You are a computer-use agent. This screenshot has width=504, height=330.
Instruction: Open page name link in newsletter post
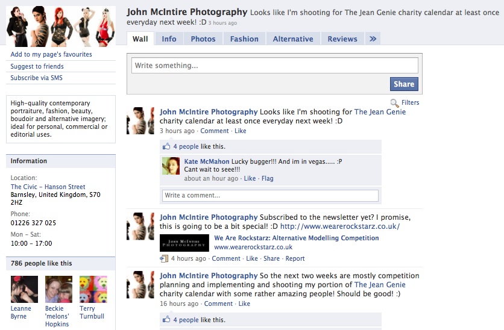point(209,217)
